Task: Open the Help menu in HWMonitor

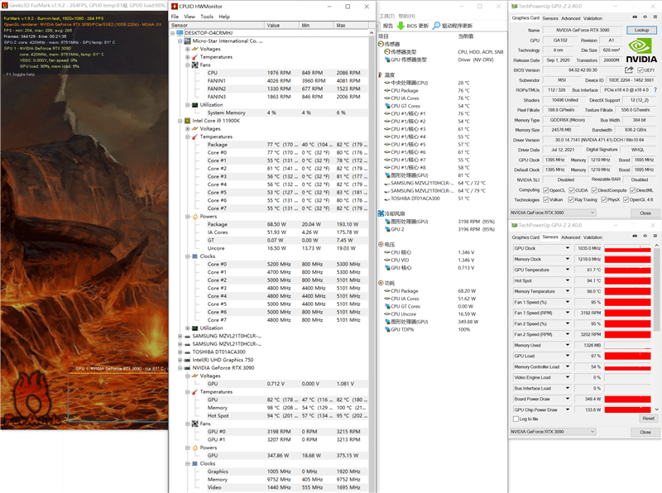Action: [x=224, y=17]
